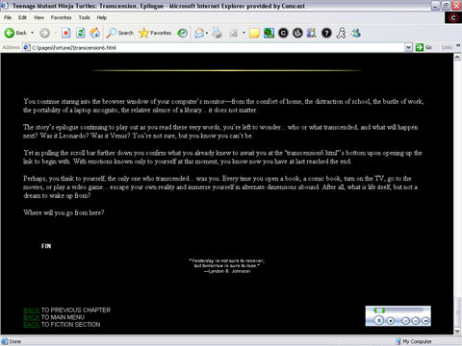Click the black circle icon with an e
Viewport: 462px width, 346px height.
tap(297, 33)
